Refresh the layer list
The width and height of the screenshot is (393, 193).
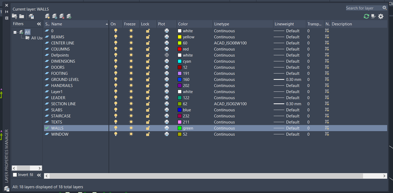pos(366,16)
